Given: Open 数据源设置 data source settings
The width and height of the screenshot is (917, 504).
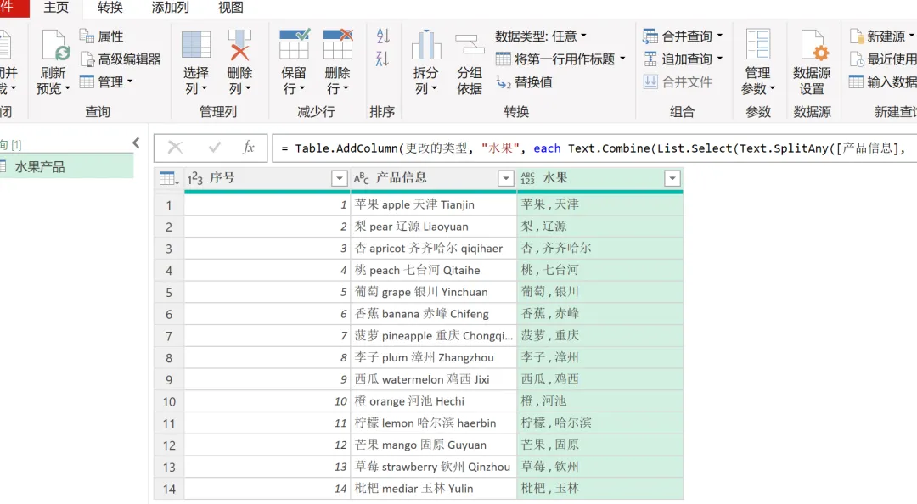Looking at the screenshot, I should [812, 45].
